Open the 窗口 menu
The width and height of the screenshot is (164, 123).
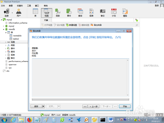(x=37, y=6)
